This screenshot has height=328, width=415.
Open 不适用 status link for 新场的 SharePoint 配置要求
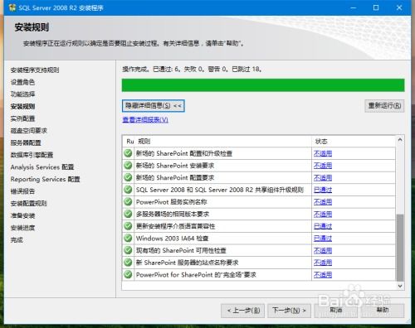coord(323,178)
